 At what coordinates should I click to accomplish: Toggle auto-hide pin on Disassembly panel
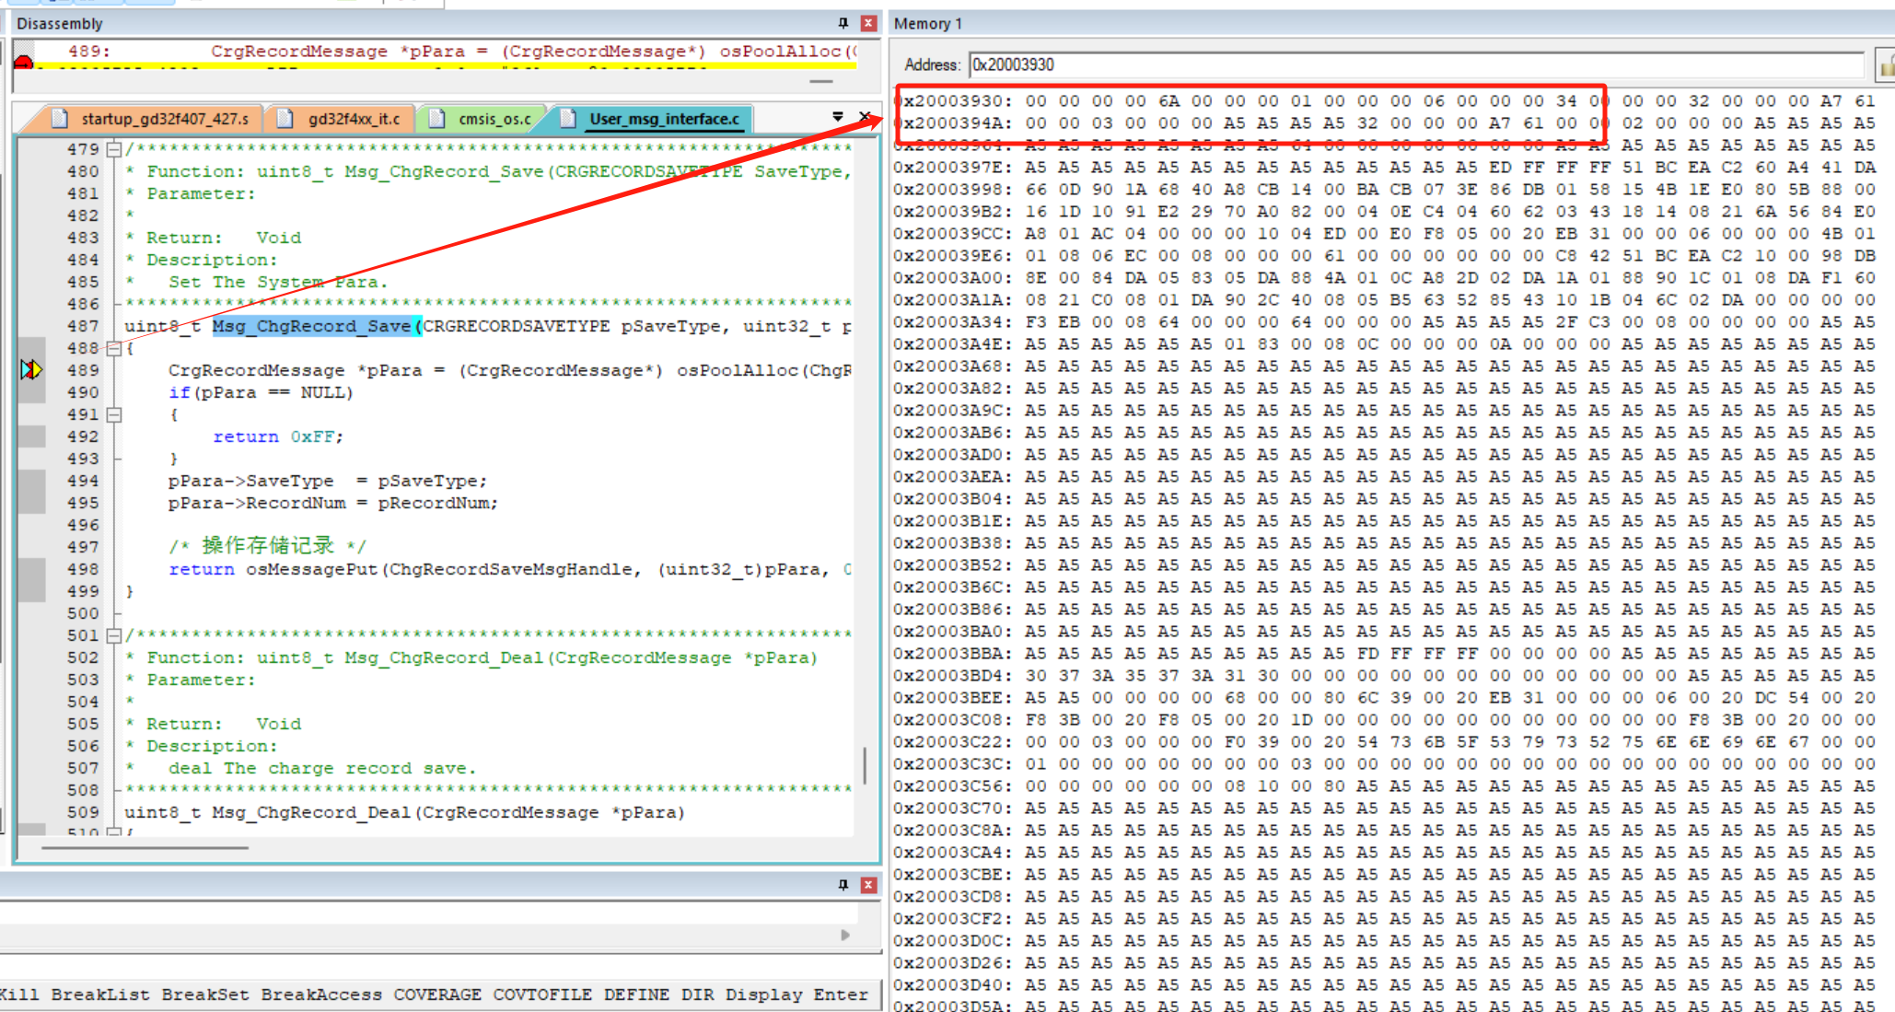click(843, 23)
